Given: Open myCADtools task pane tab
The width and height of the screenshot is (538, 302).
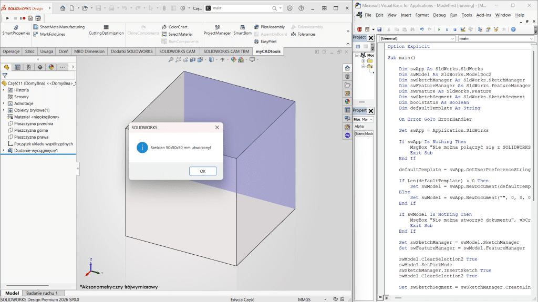Looking at the screenshot, I should [348, 135].
